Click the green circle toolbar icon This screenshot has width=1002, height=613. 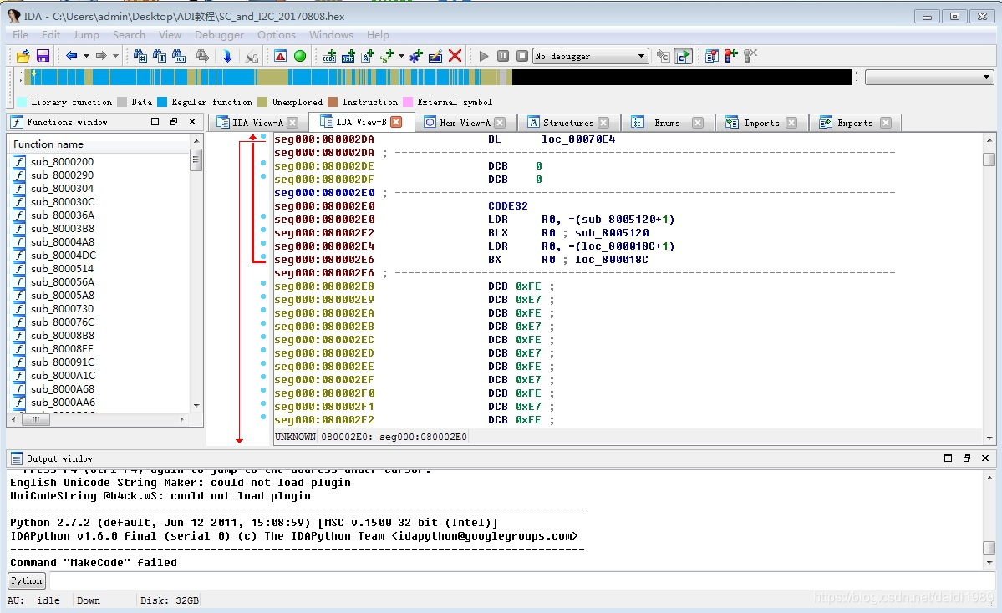click(x=300, y=56)
